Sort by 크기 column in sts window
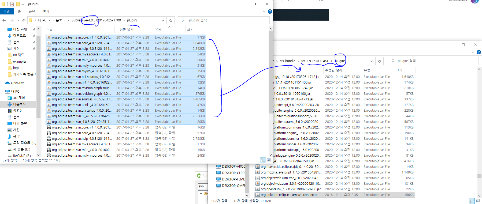482x204 pixels. pyautogui.click(x=399, y=70)
